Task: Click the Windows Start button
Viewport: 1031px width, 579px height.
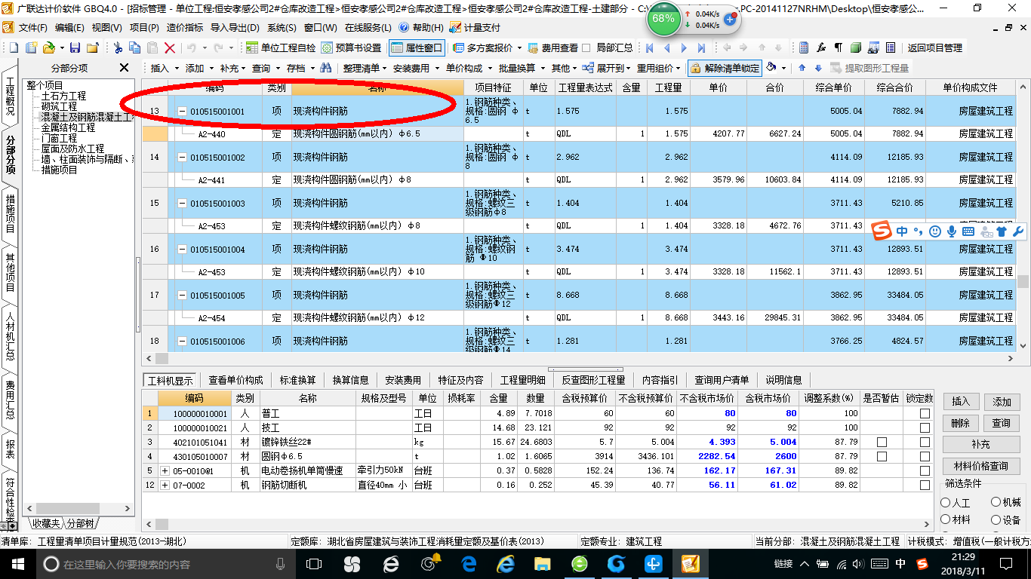Action: click(x=17, y=563)
